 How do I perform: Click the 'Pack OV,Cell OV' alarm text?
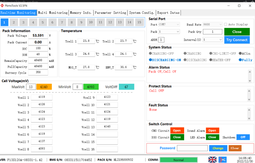[162, 72]
